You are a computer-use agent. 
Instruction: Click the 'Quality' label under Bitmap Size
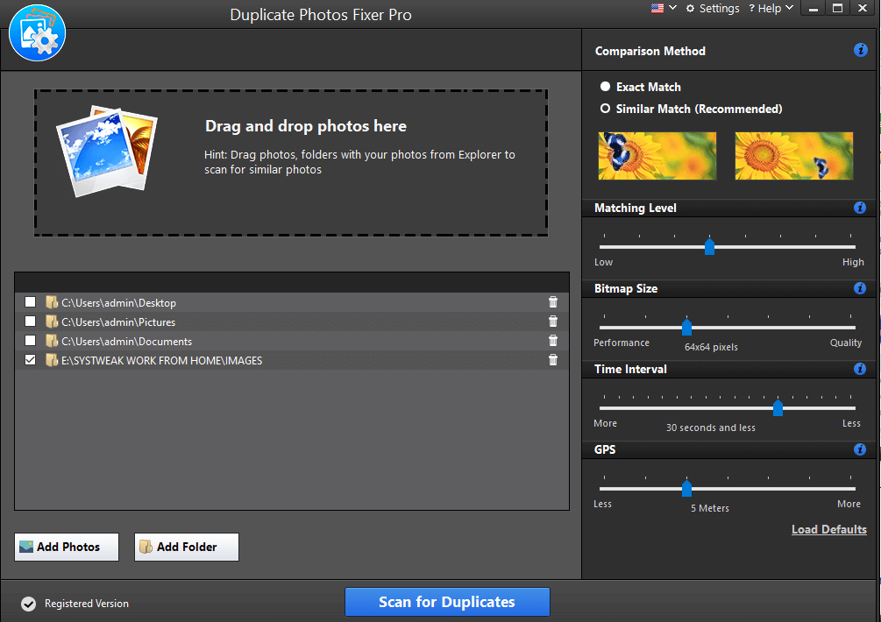tap(846, 343)
